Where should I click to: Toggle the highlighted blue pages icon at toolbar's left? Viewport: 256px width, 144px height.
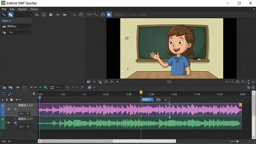(x=10, y=15)
